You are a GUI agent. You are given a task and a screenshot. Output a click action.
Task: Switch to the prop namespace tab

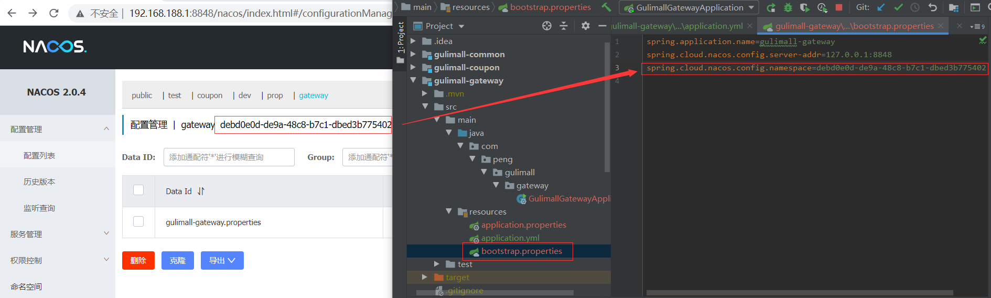click(275, 95)
